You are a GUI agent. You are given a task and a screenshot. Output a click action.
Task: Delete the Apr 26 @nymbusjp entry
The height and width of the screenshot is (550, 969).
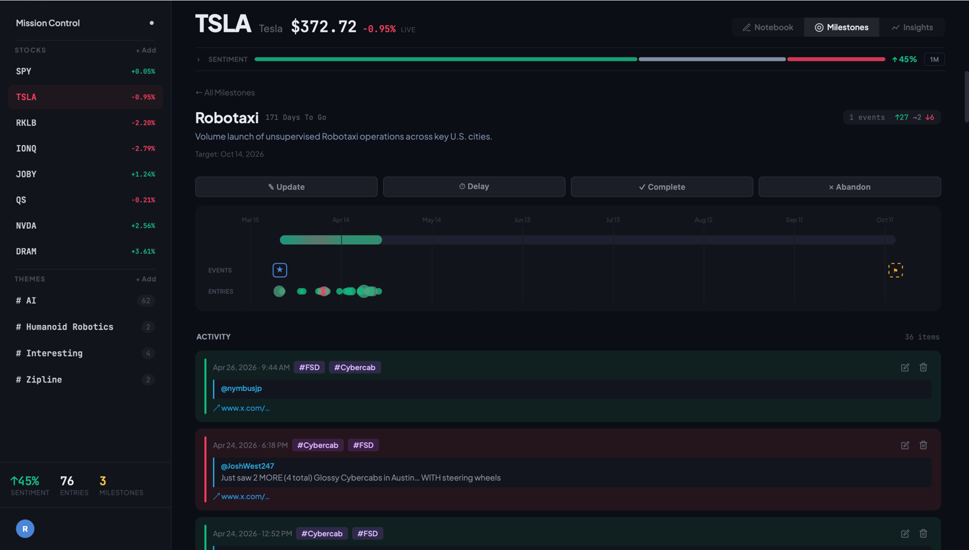click(x=924, y=367)
